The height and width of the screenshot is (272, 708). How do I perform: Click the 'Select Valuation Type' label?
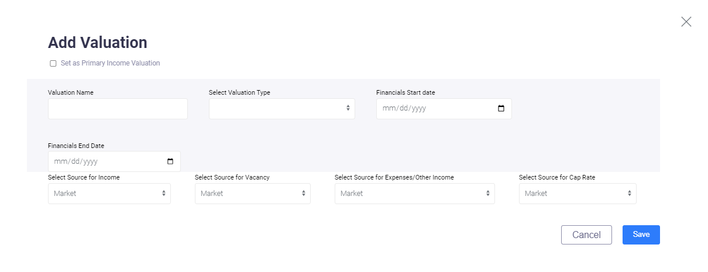pyautogui.click(x=239, y=92)
